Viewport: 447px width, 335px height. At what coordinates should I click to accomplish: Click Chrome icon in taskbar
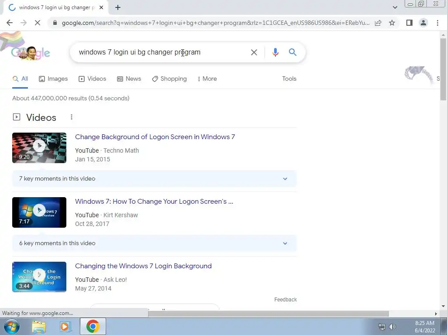click(x=93, y=326)
